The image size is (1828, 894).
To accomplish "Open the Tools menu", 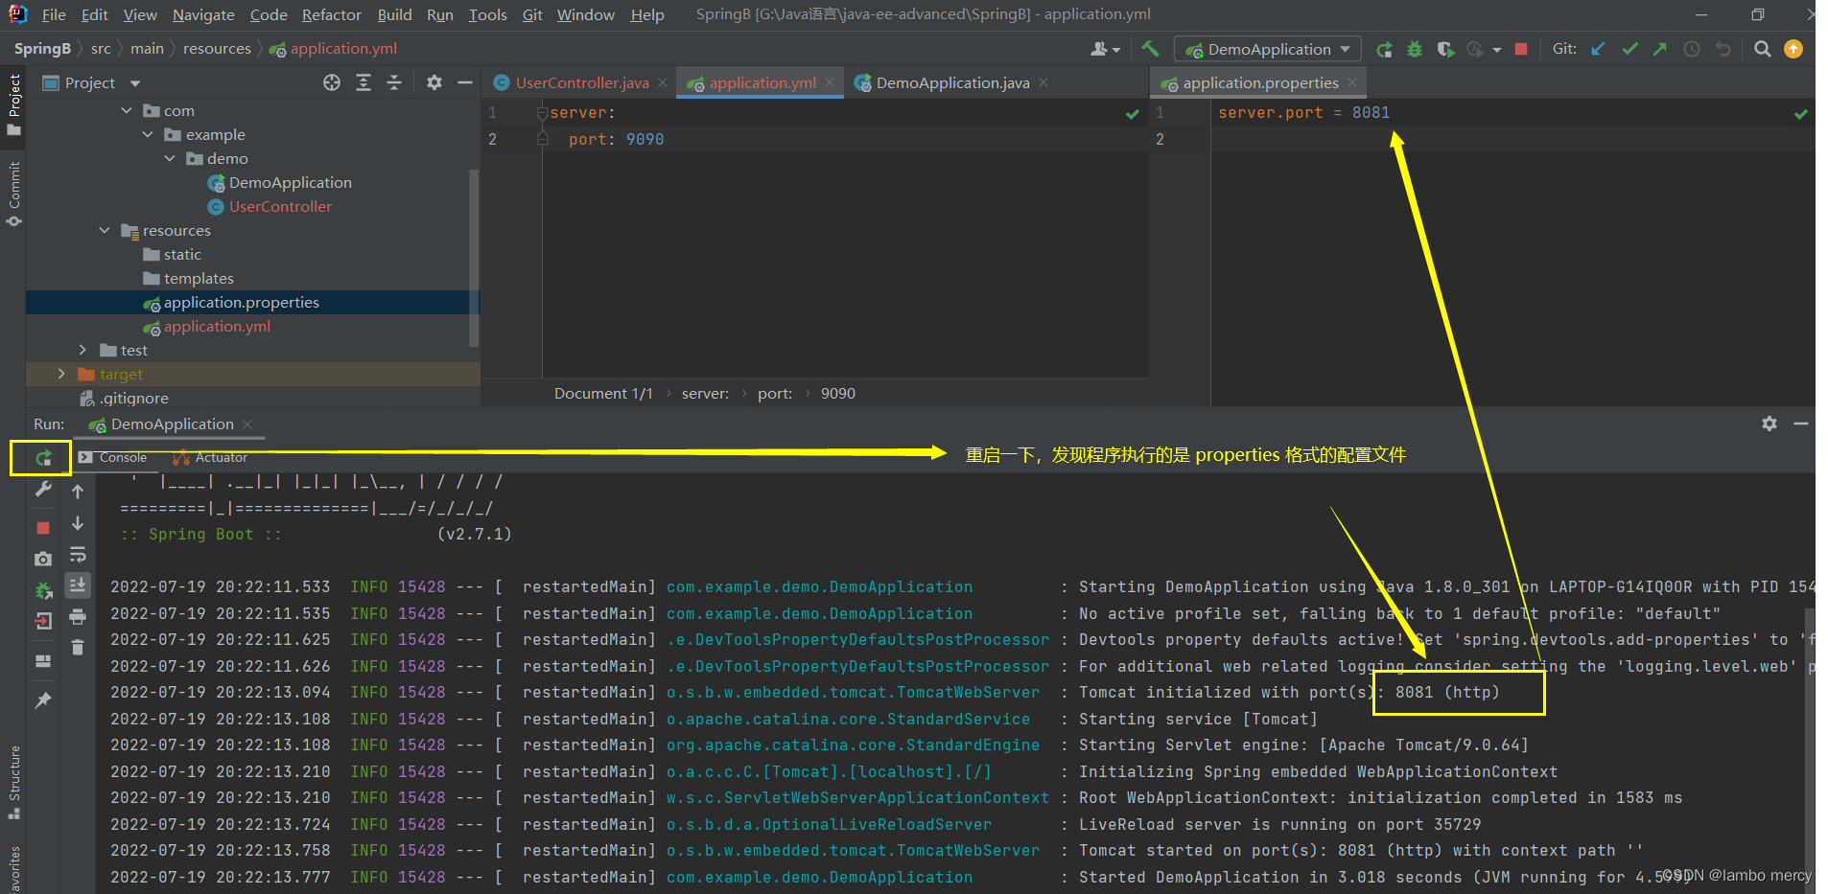I will tap(487, 14).
